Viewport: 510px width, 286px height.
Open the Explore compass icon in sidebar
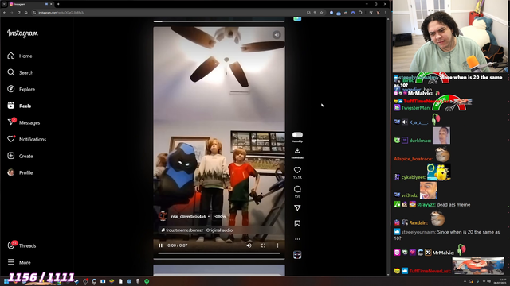pos(10,89)
